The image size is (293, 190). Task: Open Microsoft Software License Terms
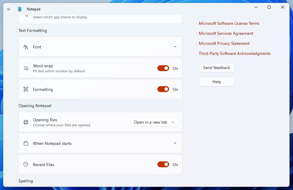[x=229, y=23]
